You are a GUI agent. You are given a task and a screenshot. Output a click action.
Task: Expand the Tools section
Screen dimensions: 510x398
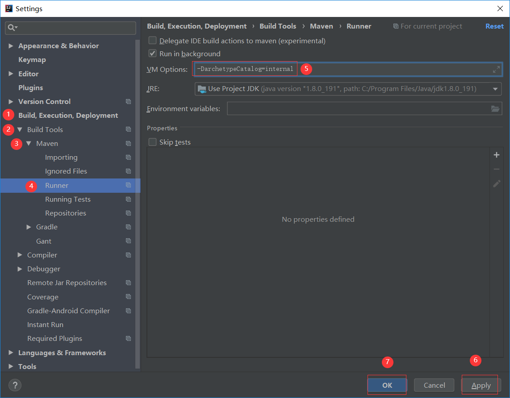(x=11, y=366)
